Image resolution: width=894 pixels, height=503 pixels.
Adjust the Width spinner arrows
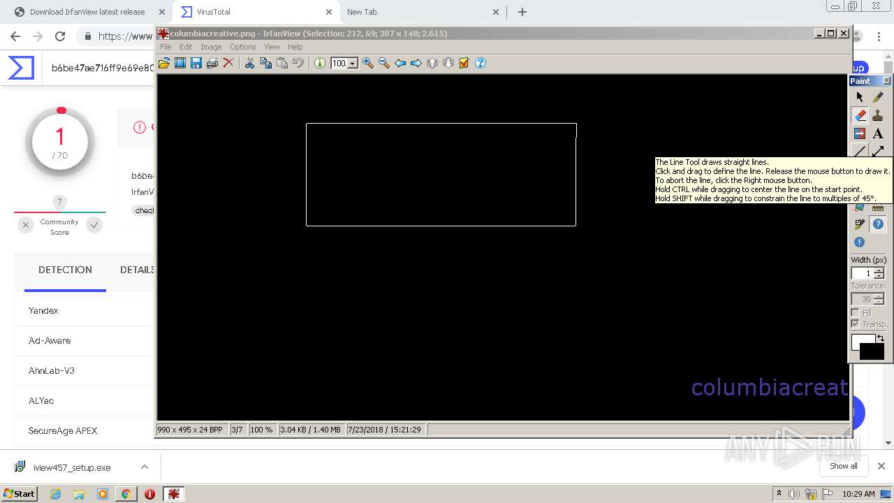pyautogui.click(x=879, y=273)
